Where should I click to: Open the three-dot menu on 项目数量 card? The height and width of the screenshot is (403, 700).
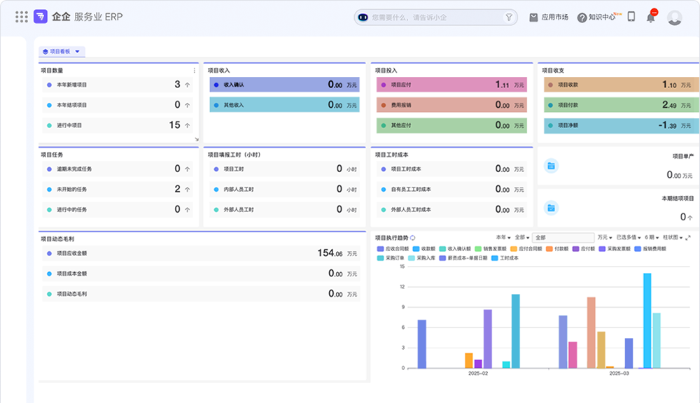click(x=194, y=71)
